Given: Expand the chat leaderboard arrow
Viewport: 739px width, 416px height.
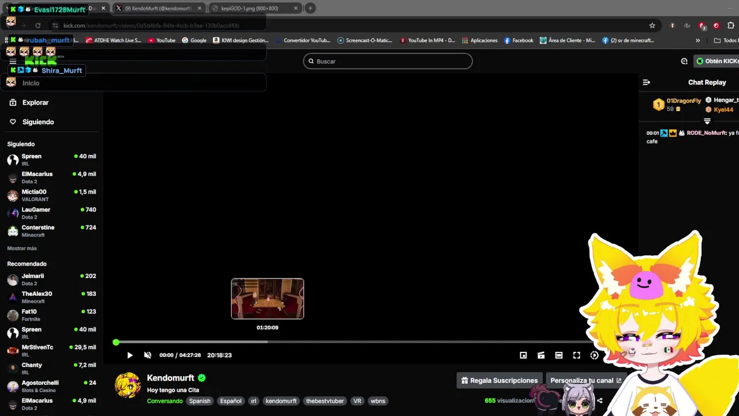Looking at the screenshot, I should tap(707, 121).
